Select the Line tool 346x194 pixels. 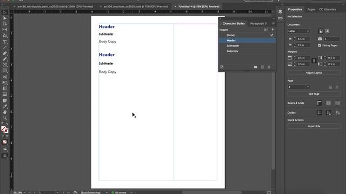(5, 47)
